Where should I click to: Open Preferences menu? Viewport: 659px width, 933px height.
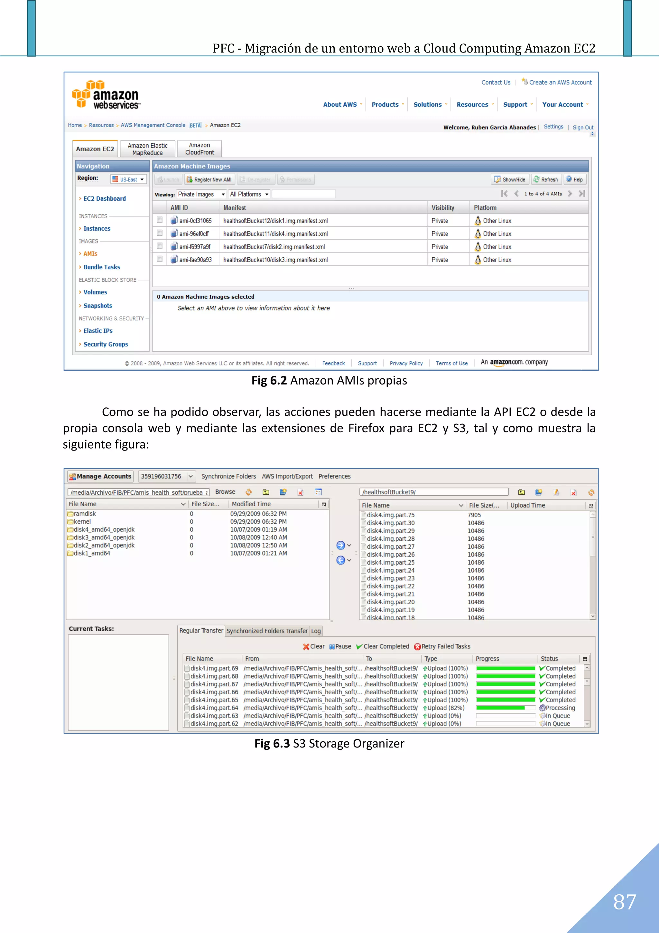(335, 476)
